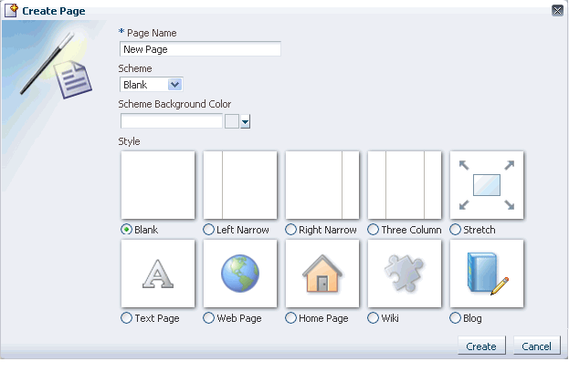This screenshot has width=569, height=372.
Task: Click the Page Name text field
Action: (200, 49)
